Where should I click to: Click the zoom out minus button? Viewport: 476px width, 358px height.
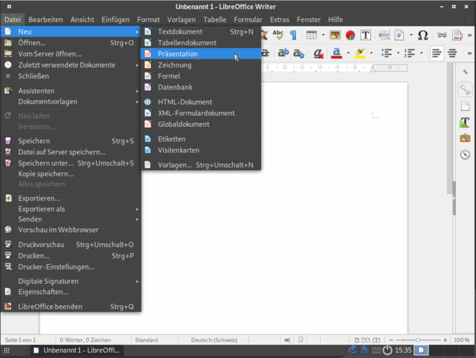pyautogui.click(x=391, y=340)
